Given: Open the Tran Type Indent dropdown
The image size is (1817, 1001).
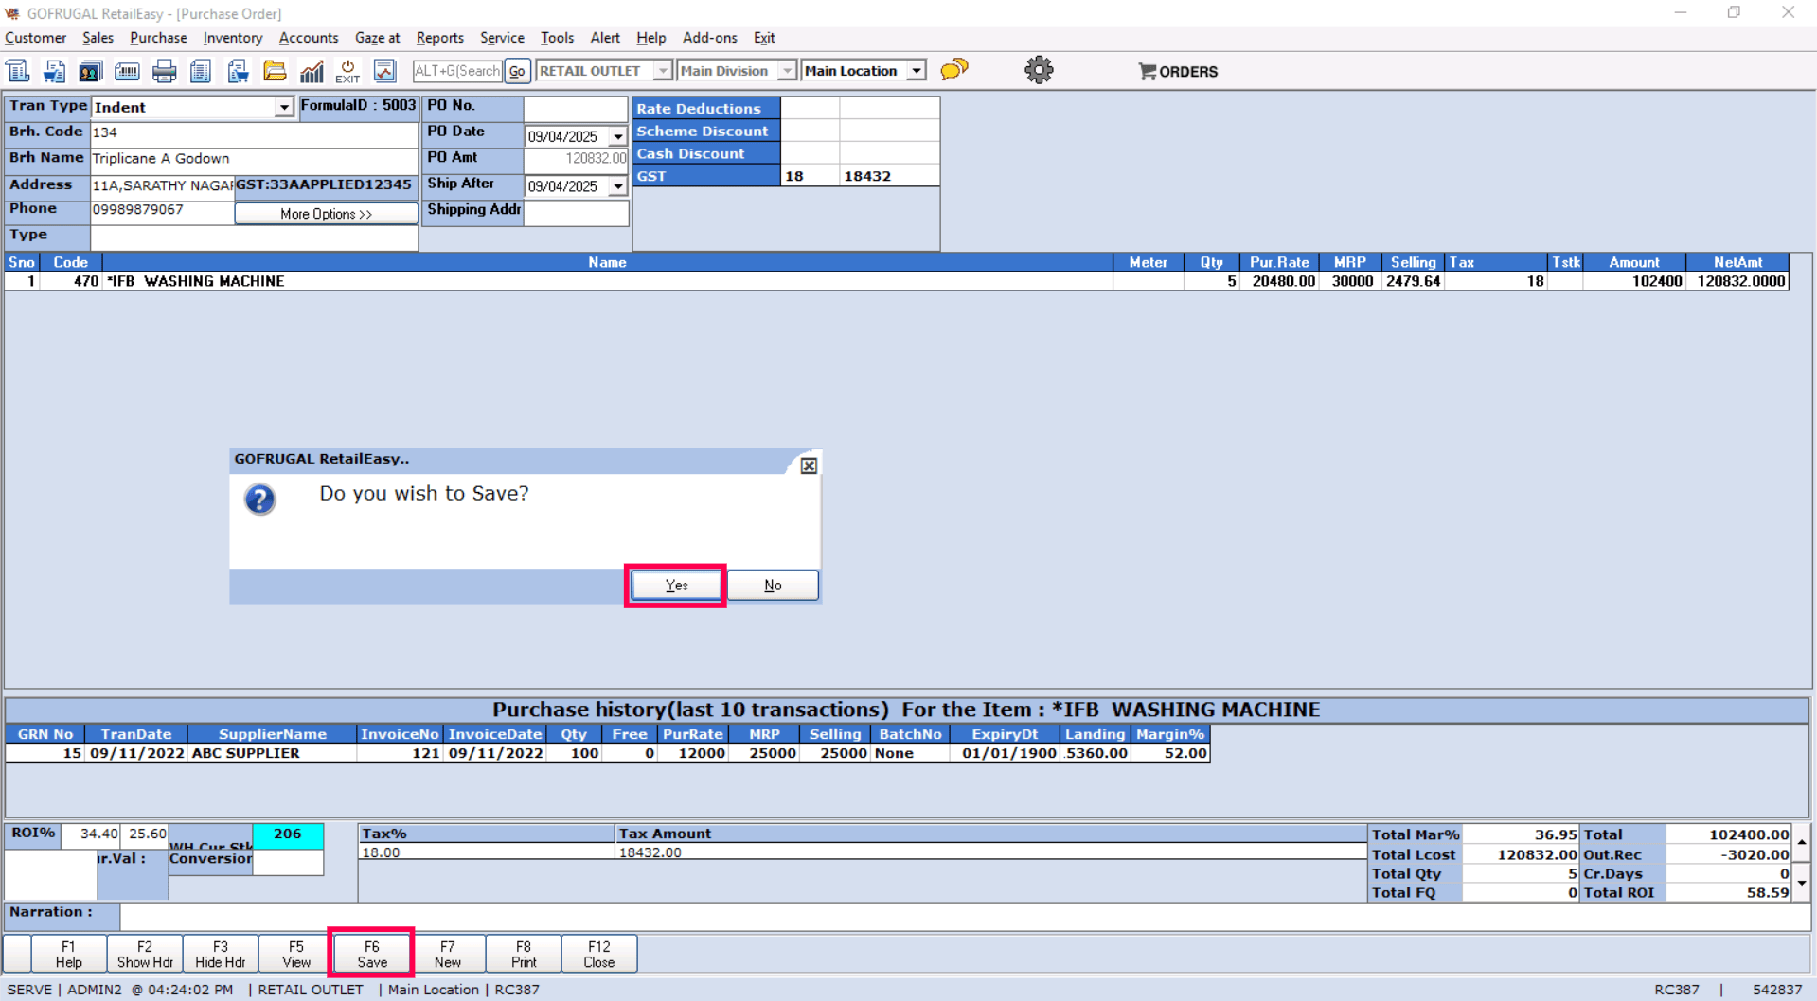Looking at the screenshot, I should (284, 108).
